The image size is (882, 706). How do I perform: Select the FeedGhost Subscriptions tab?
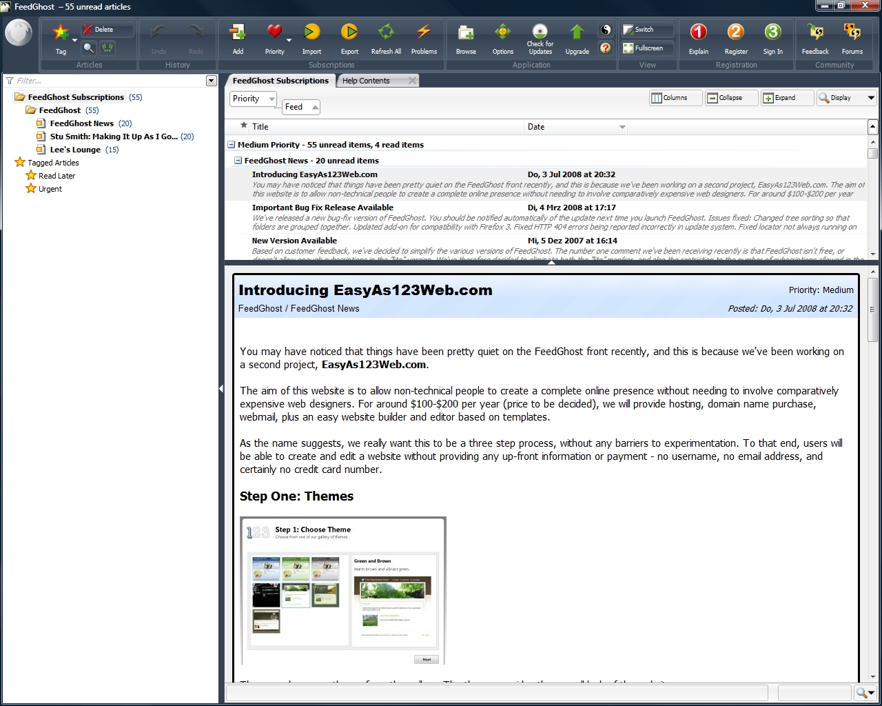click(280, 81)
